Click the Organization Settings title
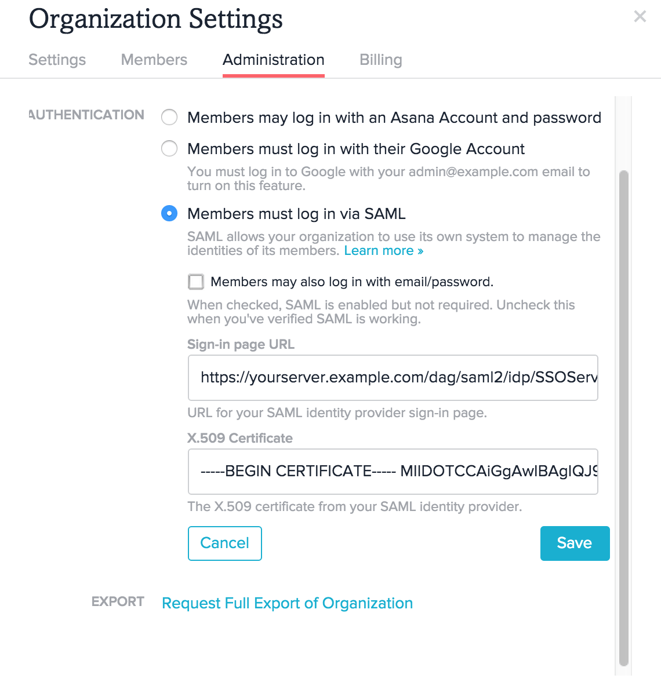The width and height of the screenshot is (661, 686). (x=156, y=19)
